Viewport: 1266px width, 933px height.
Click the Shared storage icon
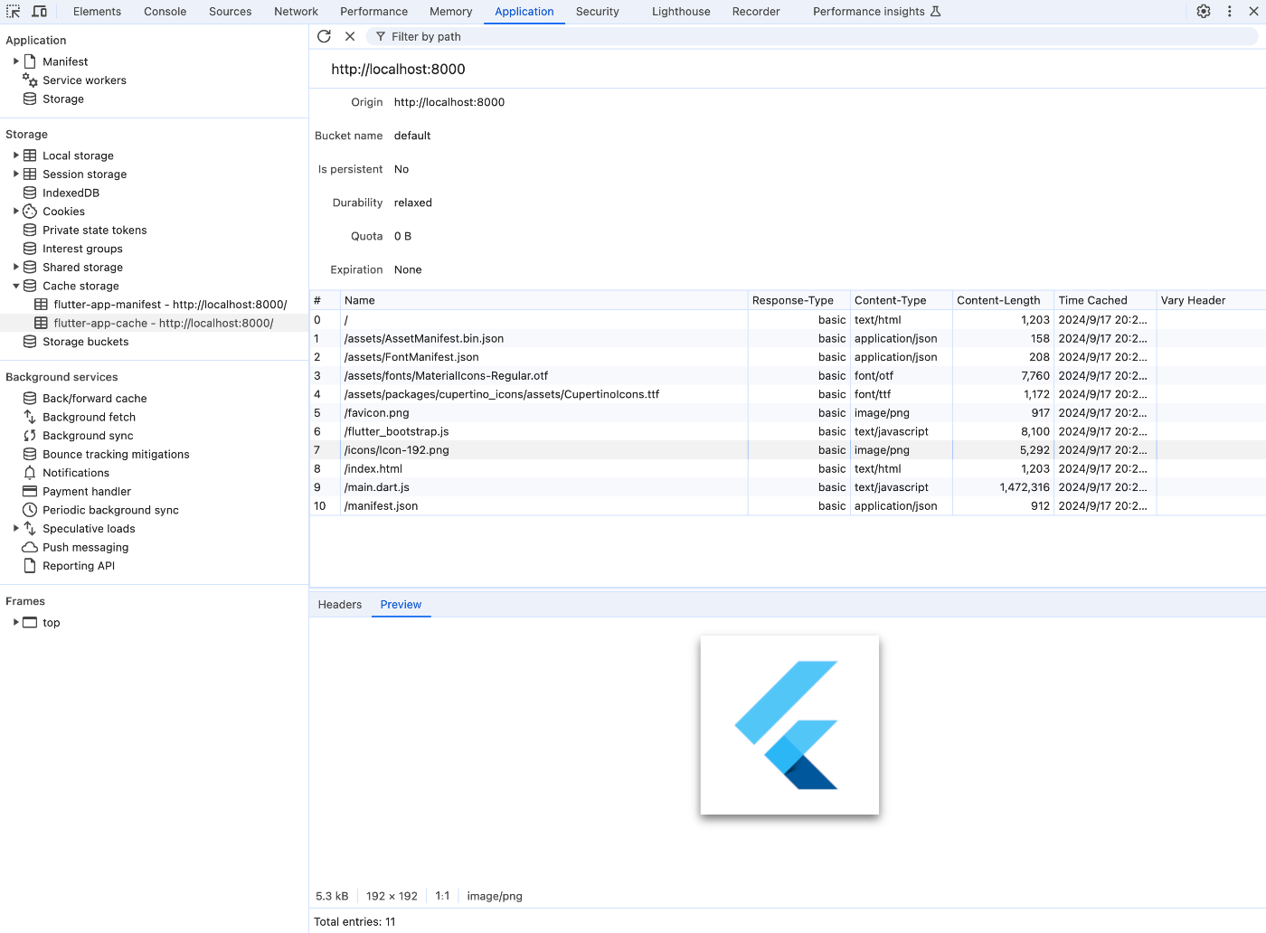click(30, 268)
